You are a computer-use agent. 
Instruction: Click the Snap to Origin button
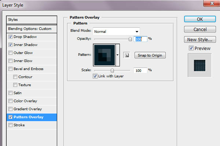coord(150,55)
